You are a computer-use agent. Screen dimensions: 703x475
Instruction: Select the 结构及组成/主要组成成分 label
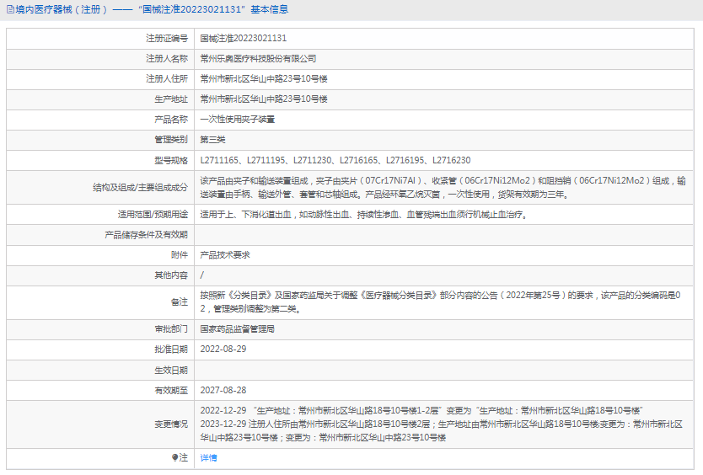(x=140, y=187)
